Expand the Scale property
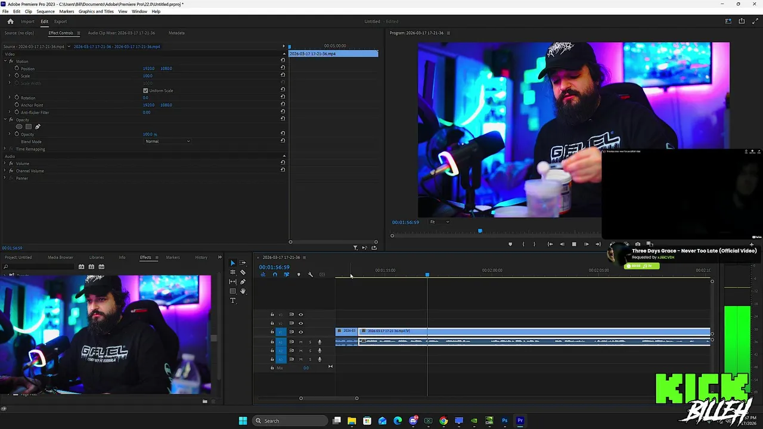The width and height of the screenshot is (763, 429). point(10,76)
